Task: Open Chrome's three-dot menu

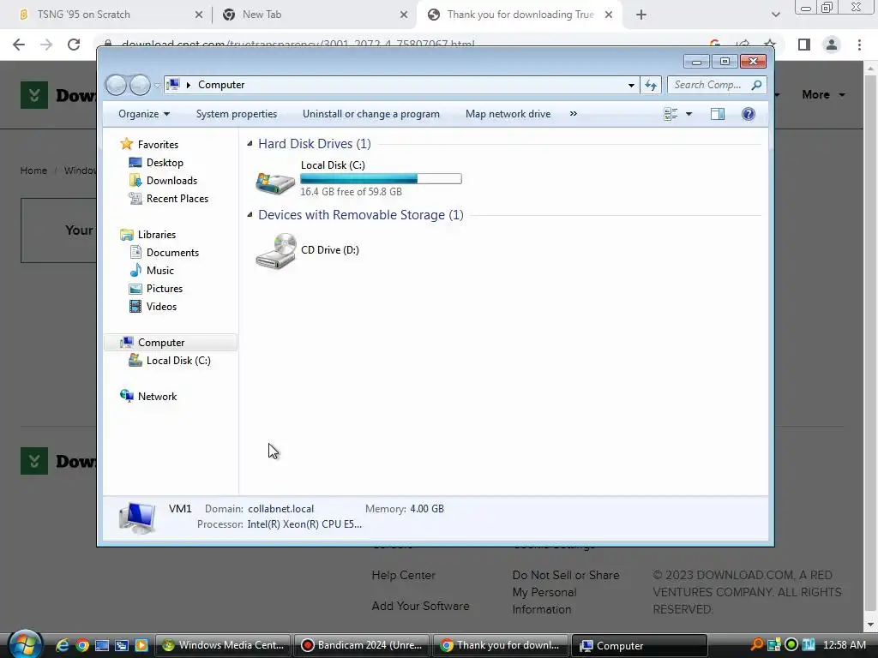Action: click(x=859, y=45)
